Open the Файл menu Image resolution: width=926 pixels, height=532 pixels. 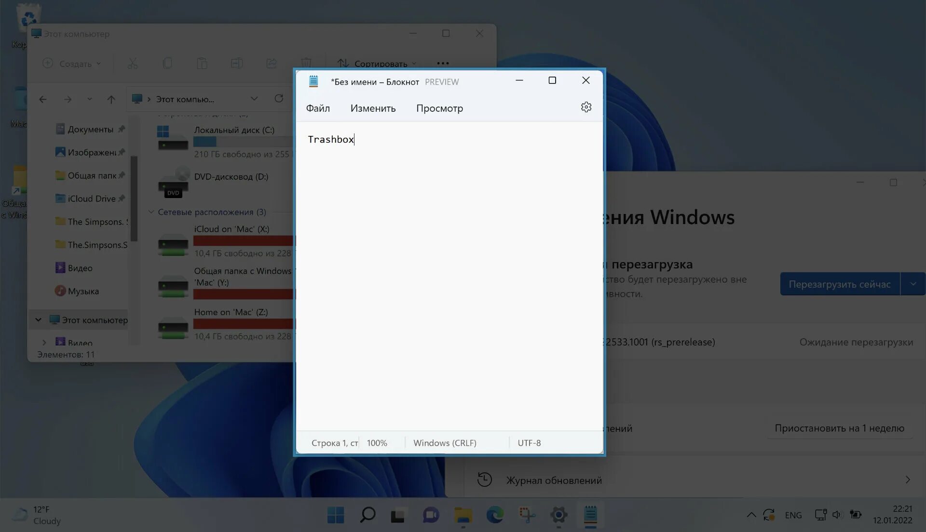[318, 108]
